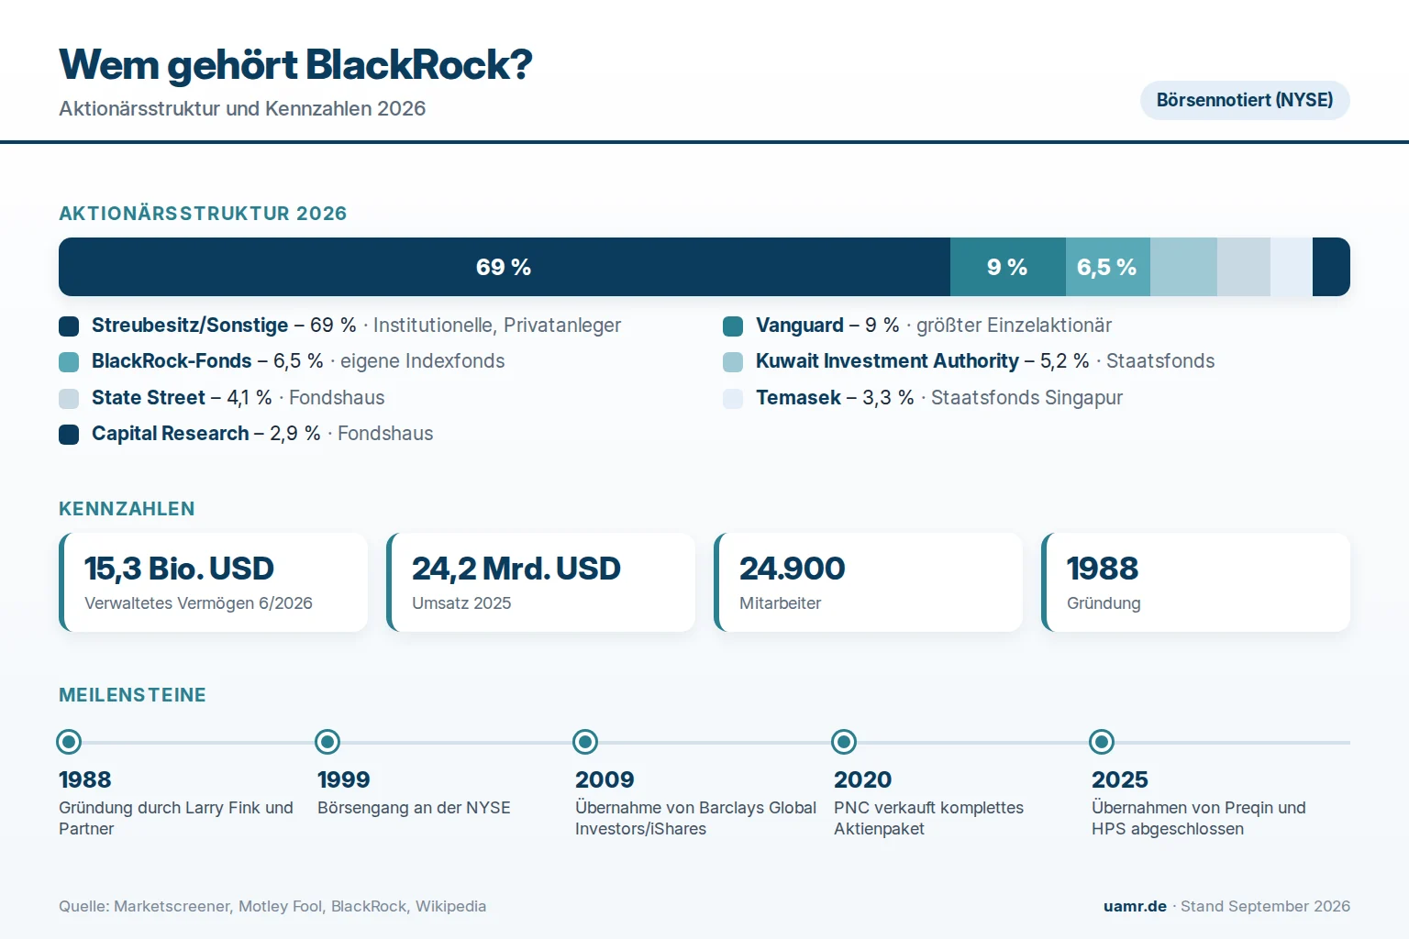This screenshot has height=939, width=1409.
Task: Click the 'MEILENSTEINE' section heading
Action: [x=132, y=695]
